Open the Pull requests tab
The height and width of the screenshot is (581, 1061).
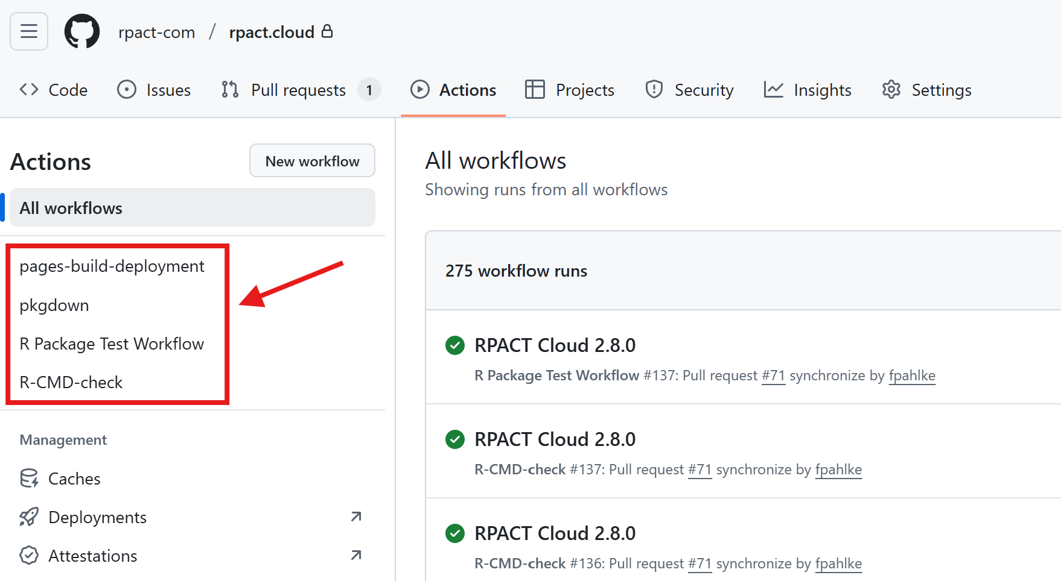299,90
